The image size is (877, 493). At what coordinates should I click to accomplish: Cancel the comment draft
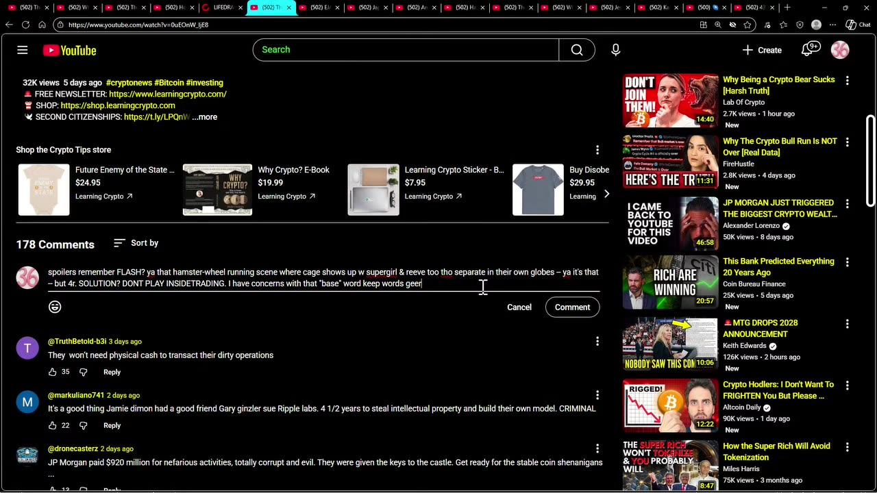point(519,307)
